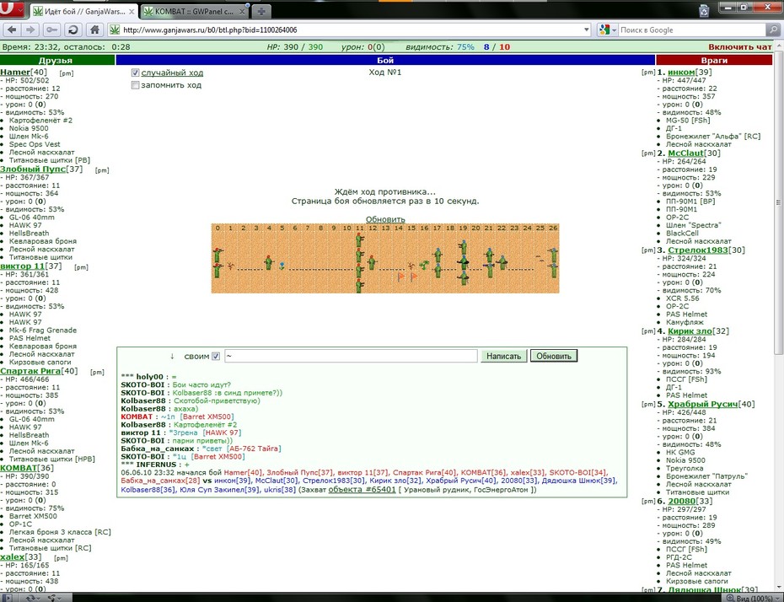Close the 'KOMBAT :: GWPanel' tab
784x602 pixels.
point(242,11)
